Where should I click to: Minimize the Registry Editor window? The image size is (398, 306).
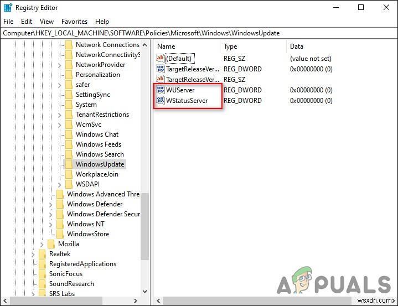[336, 7]
